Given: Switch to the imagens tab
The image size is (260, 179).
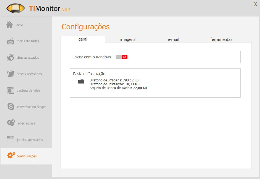Looking at the screenshot, I should pos(128,39).
